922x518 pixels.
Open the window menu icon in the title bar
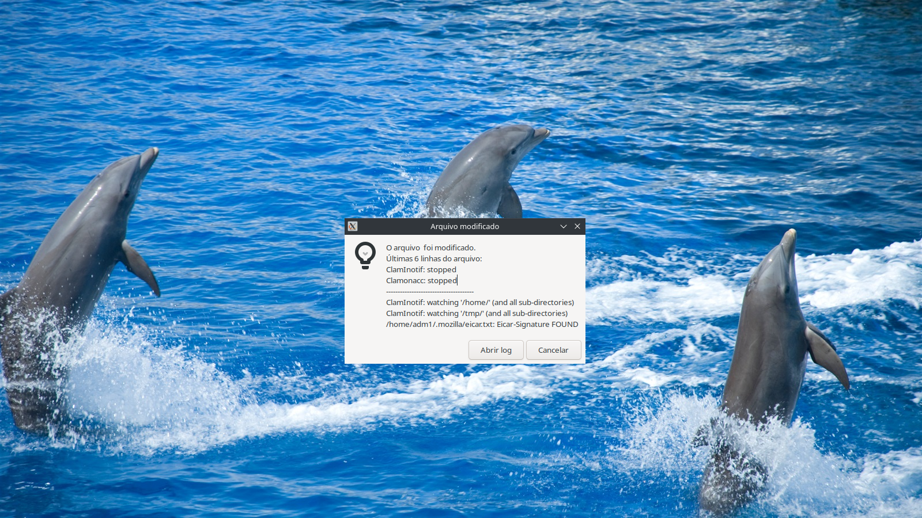click(x=353, y=227)
